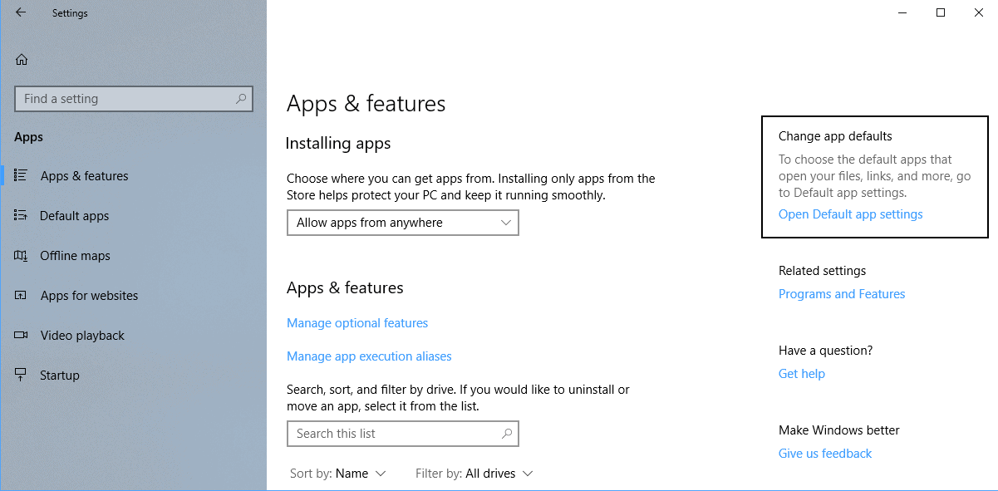This screenshot has height=491, width=998.
Task: Click the Get help link
Action: [802, 374]
